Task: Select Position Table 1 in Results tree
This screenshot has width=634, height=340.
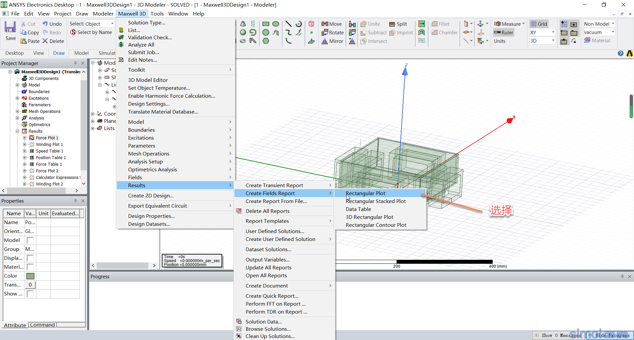Action: pyautogui.click(x=51, y=158)
